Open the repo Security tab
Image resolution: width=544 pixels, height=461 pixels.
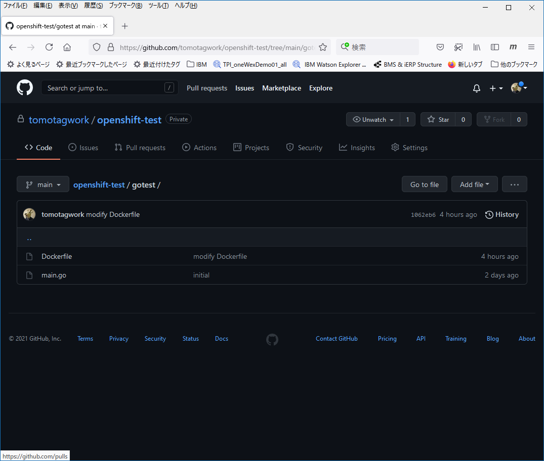coord(304,148)
